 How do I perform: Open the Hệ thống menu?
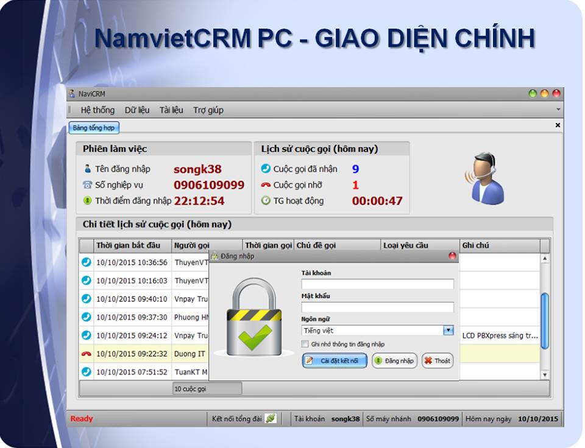97,110
